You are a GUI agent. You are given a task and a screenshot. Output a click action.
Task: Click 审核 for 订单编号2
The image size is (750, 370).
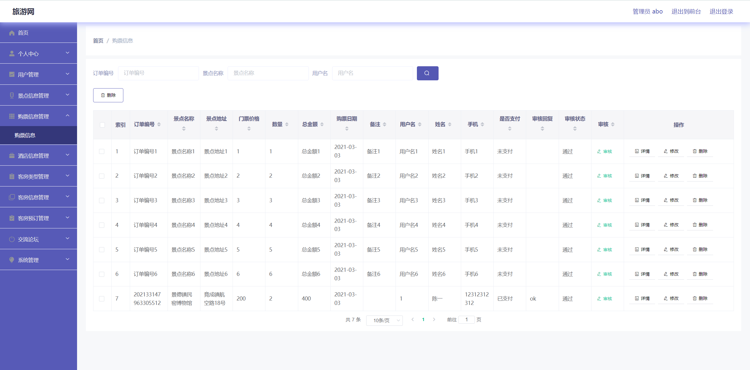click(605, 176)
